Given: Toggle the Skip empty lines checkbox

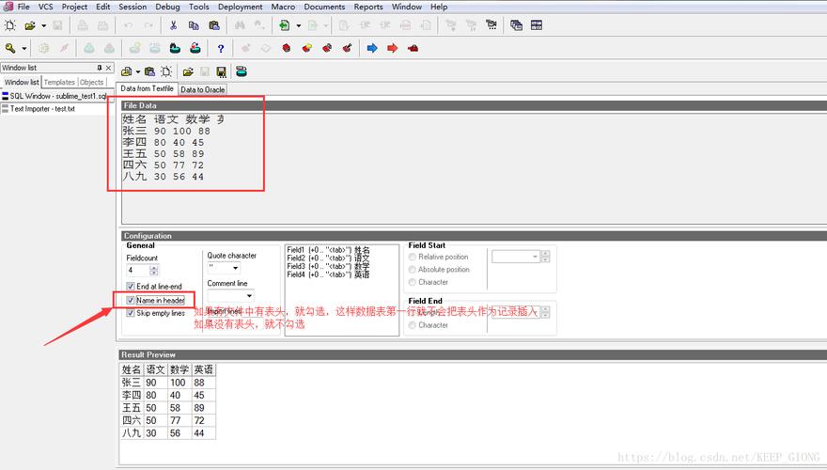Looking at the screenshot, I should (131, 313).
